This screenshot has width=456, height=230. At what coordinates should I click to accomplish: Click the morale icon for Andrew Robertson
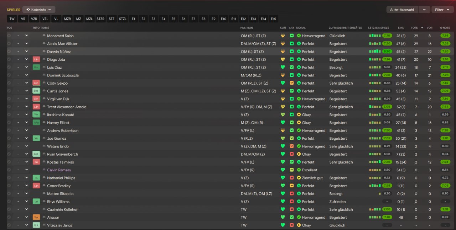point(299,130)
